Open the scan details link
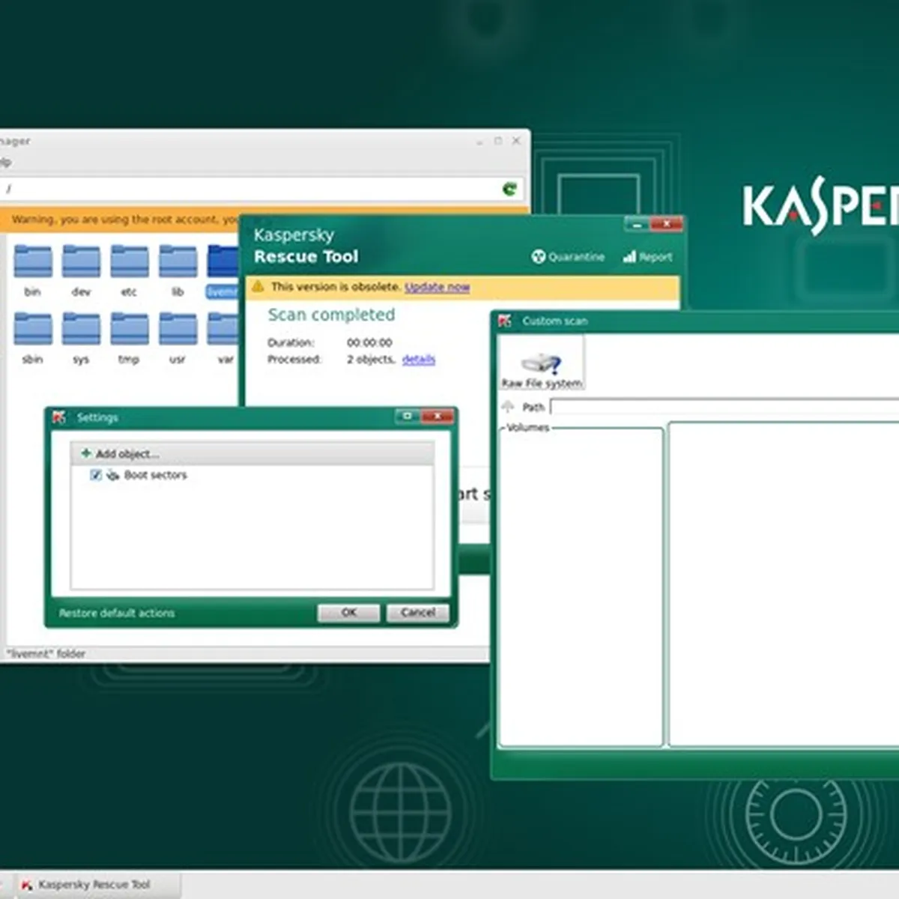899x899 pixels. pos(419,360)
